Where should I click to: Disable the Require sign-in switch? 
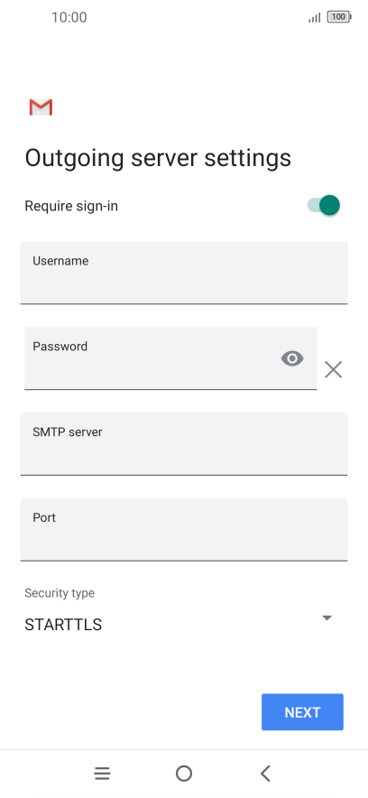click(324, 205)
